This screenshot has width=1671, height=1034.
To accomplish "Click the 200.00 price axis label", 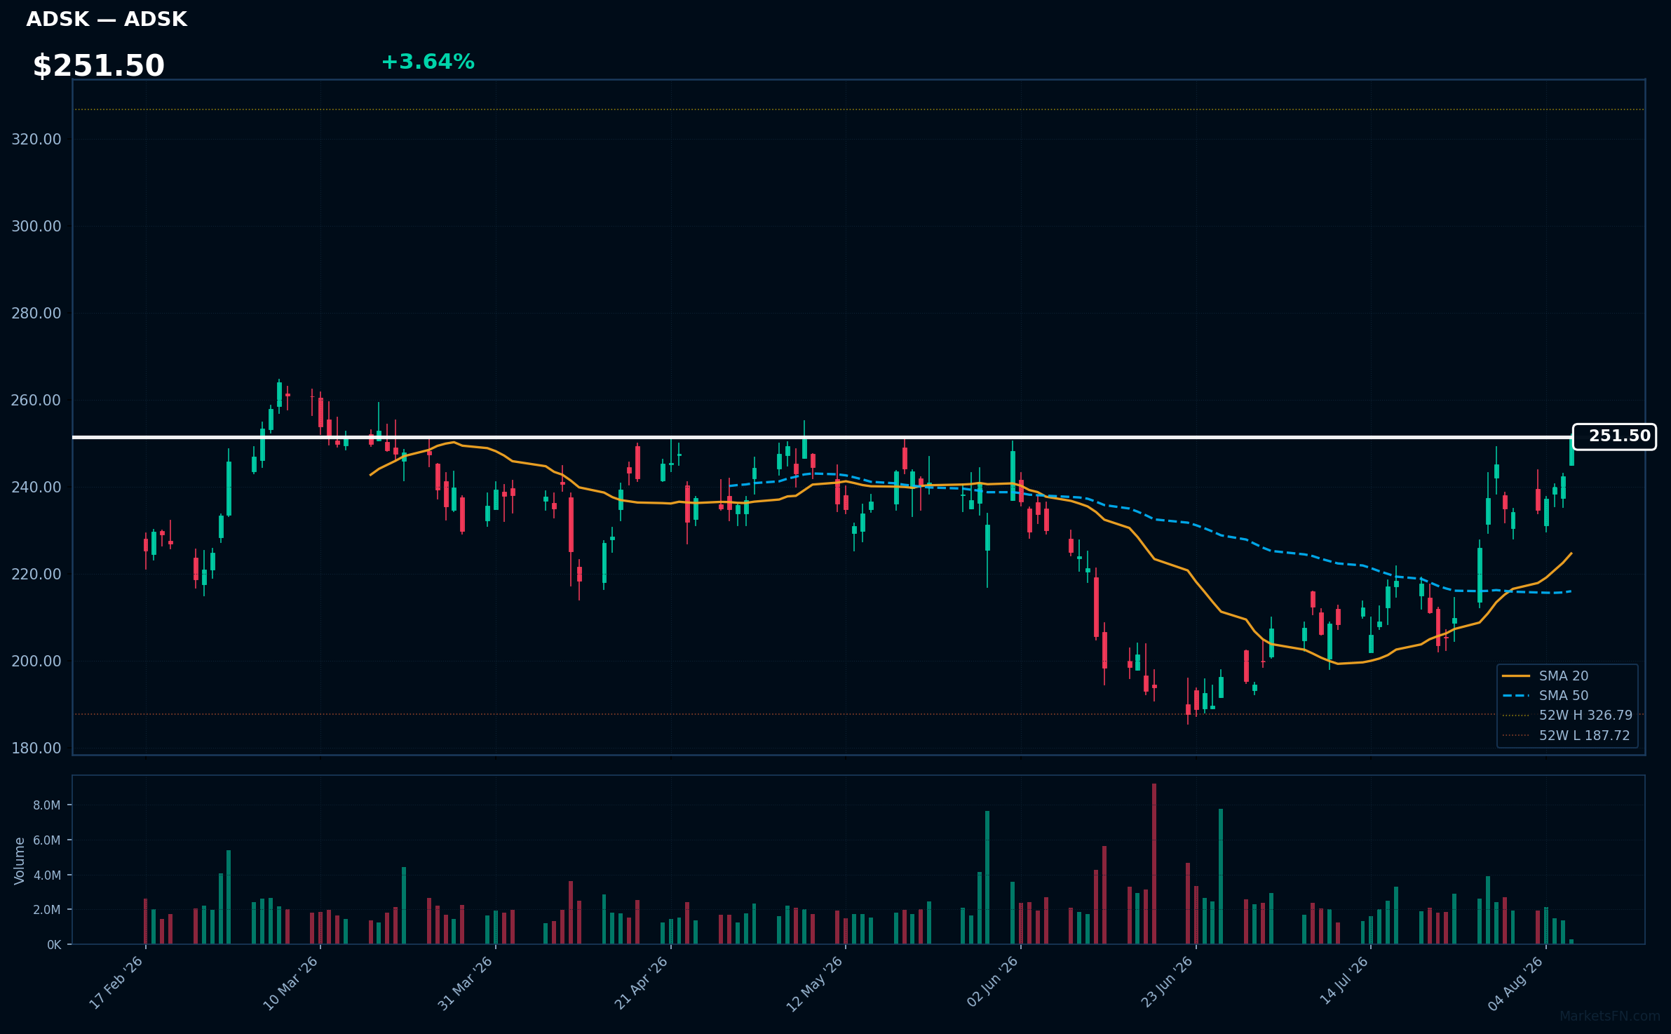I will coord(36,661).
